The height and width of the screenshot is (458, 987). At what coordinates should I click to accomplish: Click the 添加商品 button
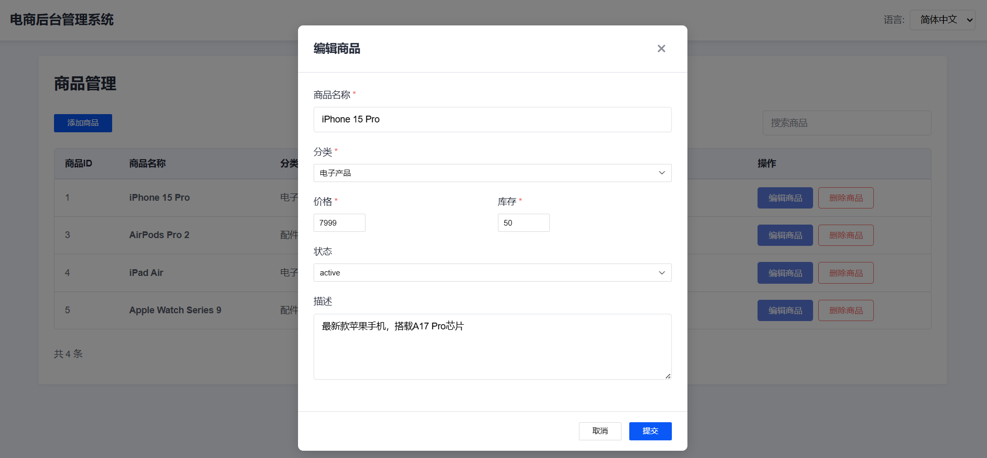click(x=83, y=123)
